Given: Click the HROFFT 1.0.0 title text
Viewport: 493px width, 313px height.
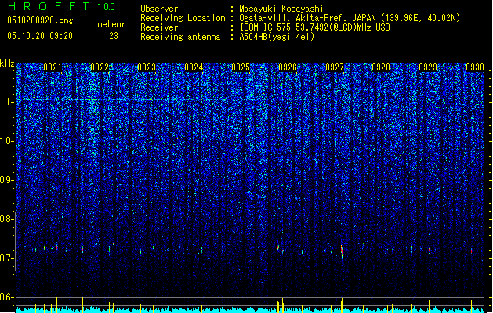Looking at the screenshot, I should 61,6.
